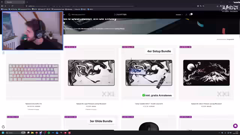The width and height of the screenshot is (240, 135).
Task: Reload the page with refresh icon
Action: tap(12, 6)
